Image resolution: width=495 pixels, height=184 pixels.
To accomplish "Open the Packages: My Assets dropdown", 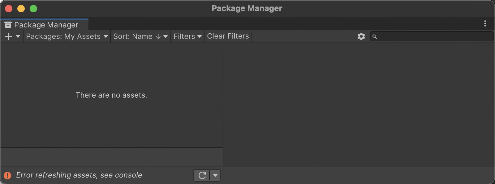I will (x=67, y=36).
